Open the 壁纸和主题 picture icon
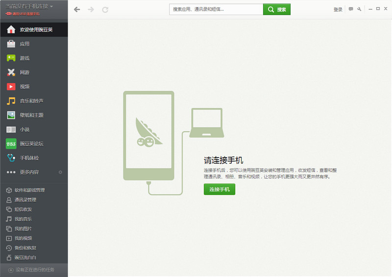 click(x=11, y=115)
